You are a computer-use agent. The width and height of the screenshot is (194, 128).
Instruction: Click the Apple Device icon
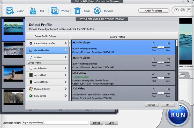tap(31, 68)
